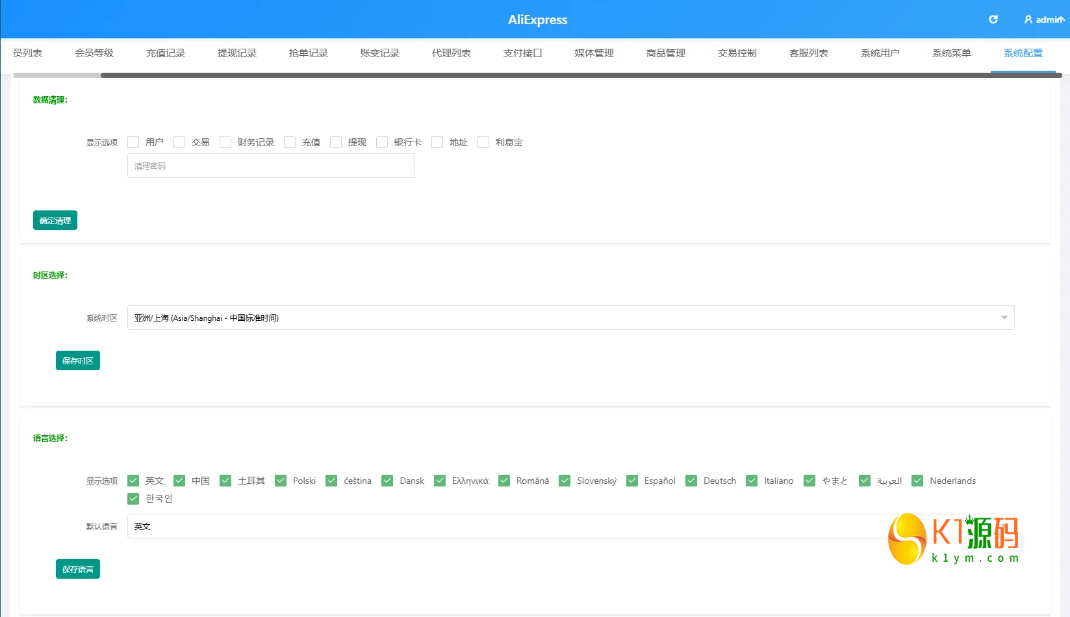Open the 客服列表 tab
Viewport: 1070px width, 617px height.
tap(809, 53)
